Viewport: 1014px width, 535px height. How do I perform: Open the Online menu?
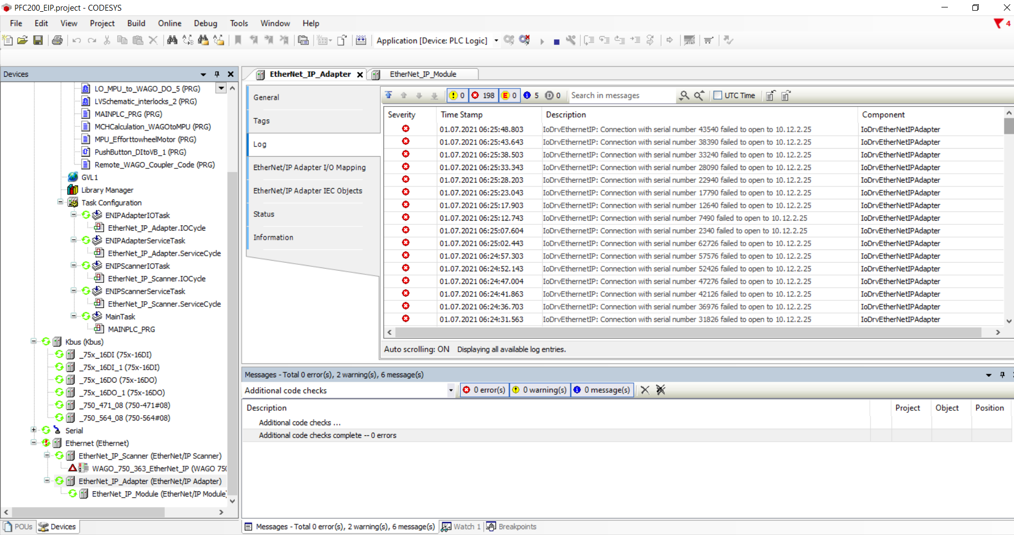(169, 23)
